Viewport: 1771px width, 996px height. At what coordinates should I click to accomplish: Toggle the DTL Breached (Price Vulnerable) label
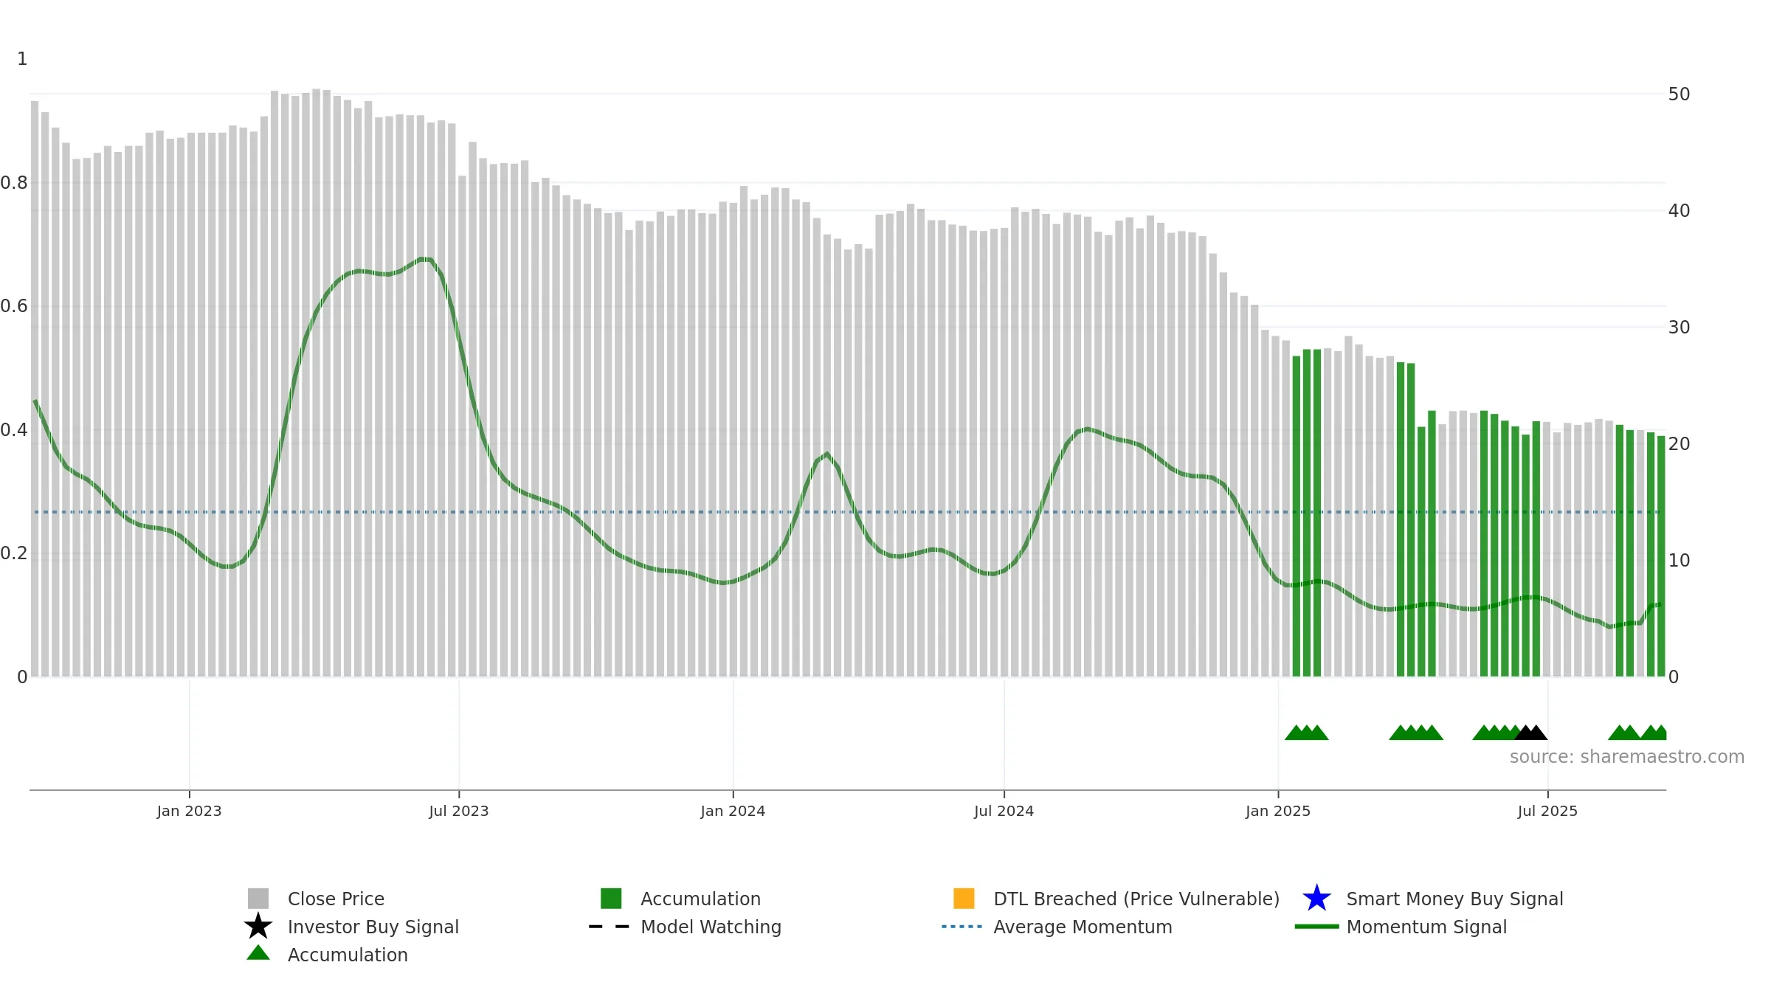pyautogui.click(x=1136, y=899)
